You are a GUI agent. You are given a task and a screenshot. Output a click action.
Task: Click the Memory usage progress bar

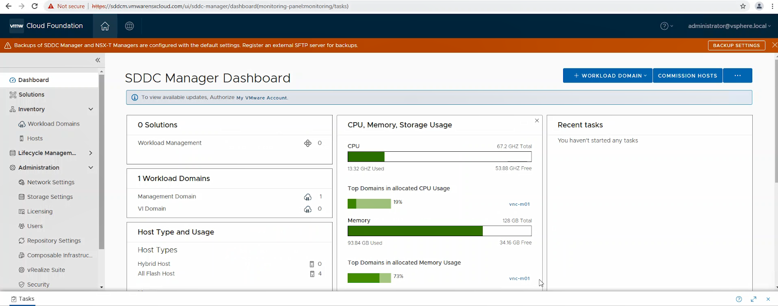coord(440,231)
